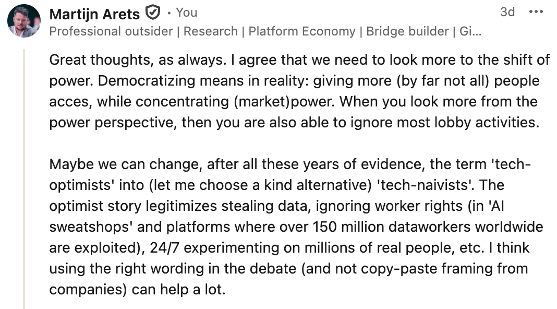Click the 3d timestamp
This screenshot has height=309, width=557.
pyautogui.click(x=507, y=12)
